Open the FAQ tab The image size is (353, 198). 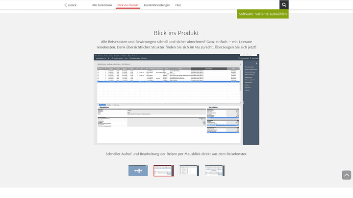tap(178, 5)
